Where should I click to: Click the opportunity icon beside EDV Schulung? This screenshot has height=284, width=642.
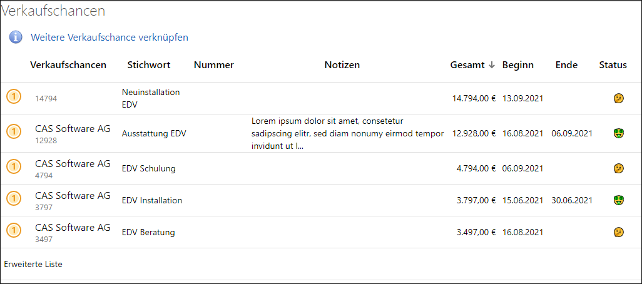tap(14, 167)
